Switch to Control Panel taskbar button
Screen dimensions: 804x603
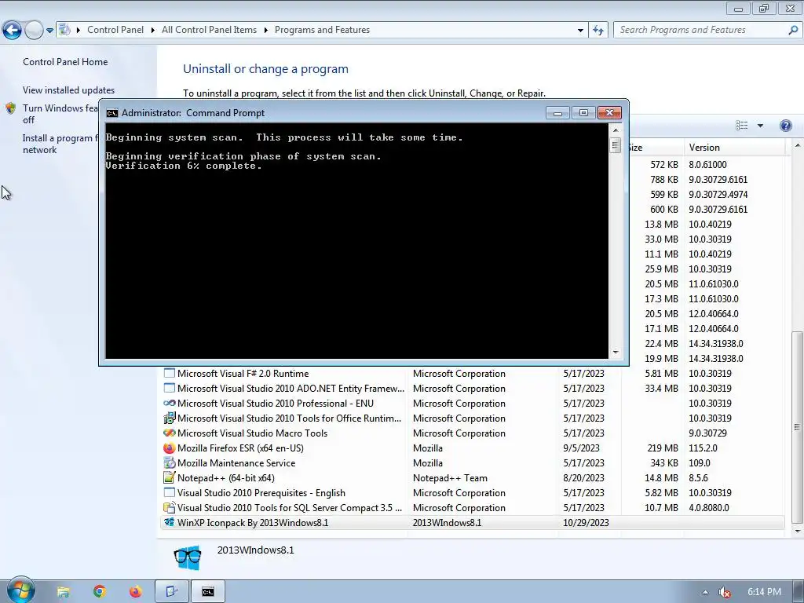pyautogui.click(x=172, y=592)
